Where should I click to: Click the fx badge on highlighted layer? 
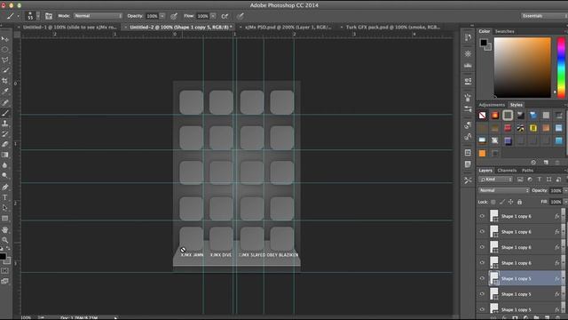[x=556, y=278]
